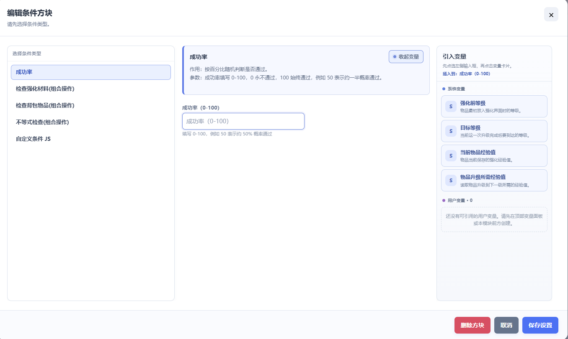Click the 选择条件类型 list header
This screenshot has height=339, width=568.
tap(27, 54)
